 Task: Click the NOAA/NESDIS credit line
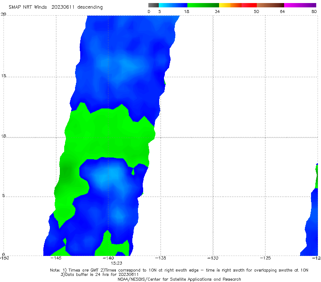(179, 279)
